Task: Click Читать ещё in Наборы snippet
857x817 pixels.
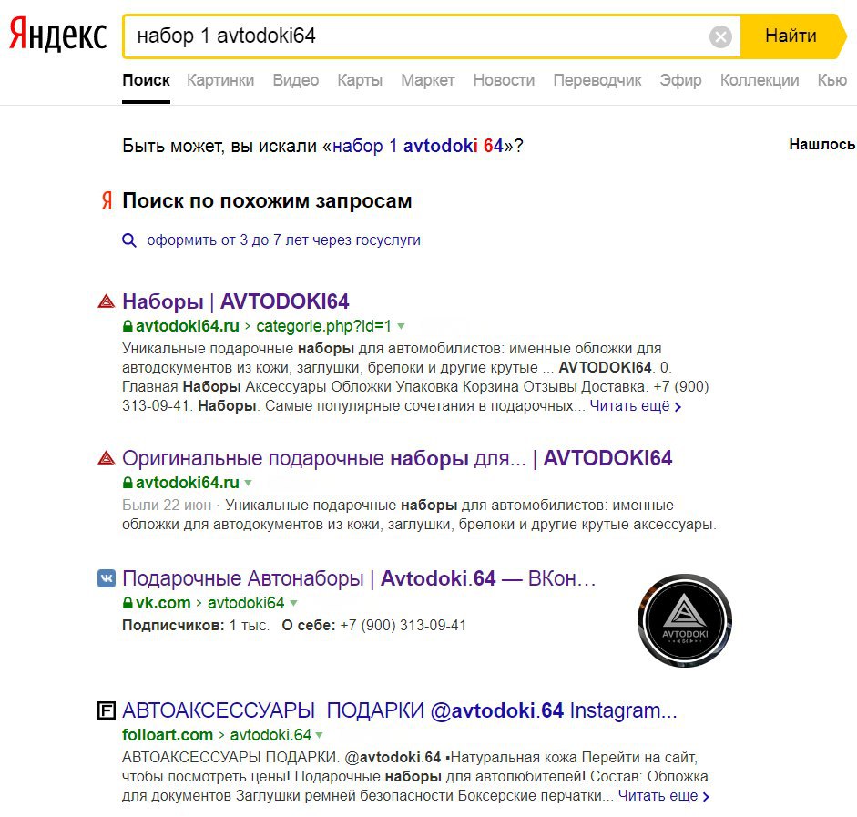Action: tap(635, 406)
